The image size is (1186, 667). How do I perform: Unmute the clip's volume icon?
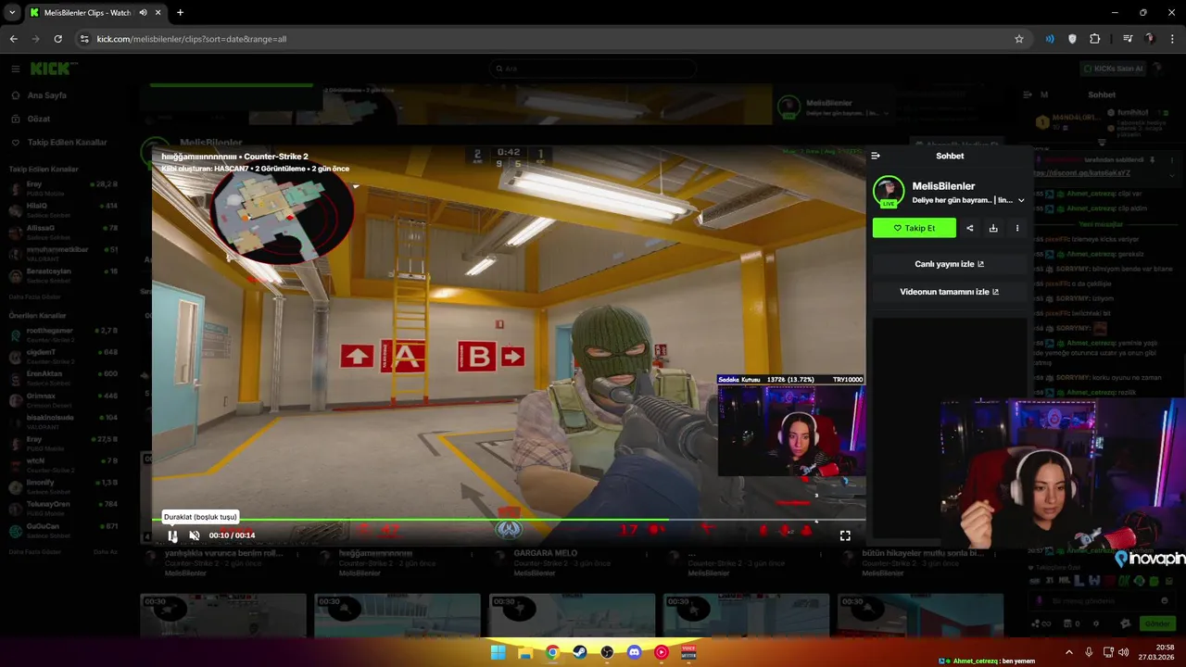[195, 535]
